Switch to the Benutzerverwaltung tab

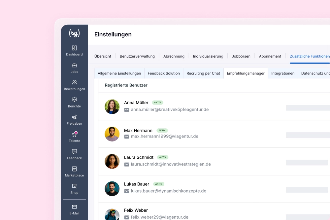click(x=137, y=56)
